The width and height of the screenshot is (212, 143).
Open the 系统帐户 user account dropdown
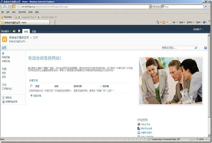(x=198, y=29)
